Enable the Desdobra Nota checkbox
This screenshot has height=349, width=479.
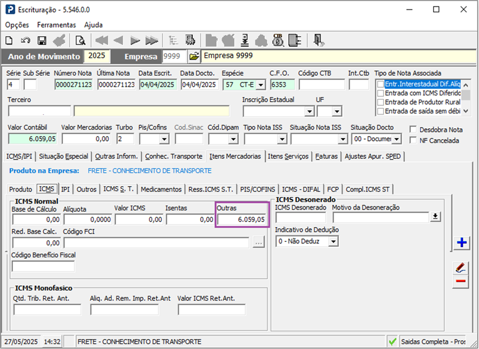click(414, 130)
